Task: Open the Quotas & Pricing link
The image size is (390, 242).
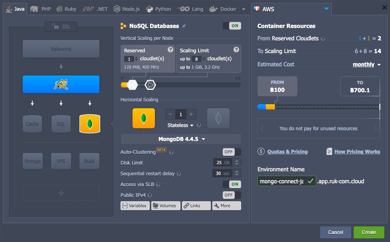Action: pyautogui.click(x=287, y=151)
